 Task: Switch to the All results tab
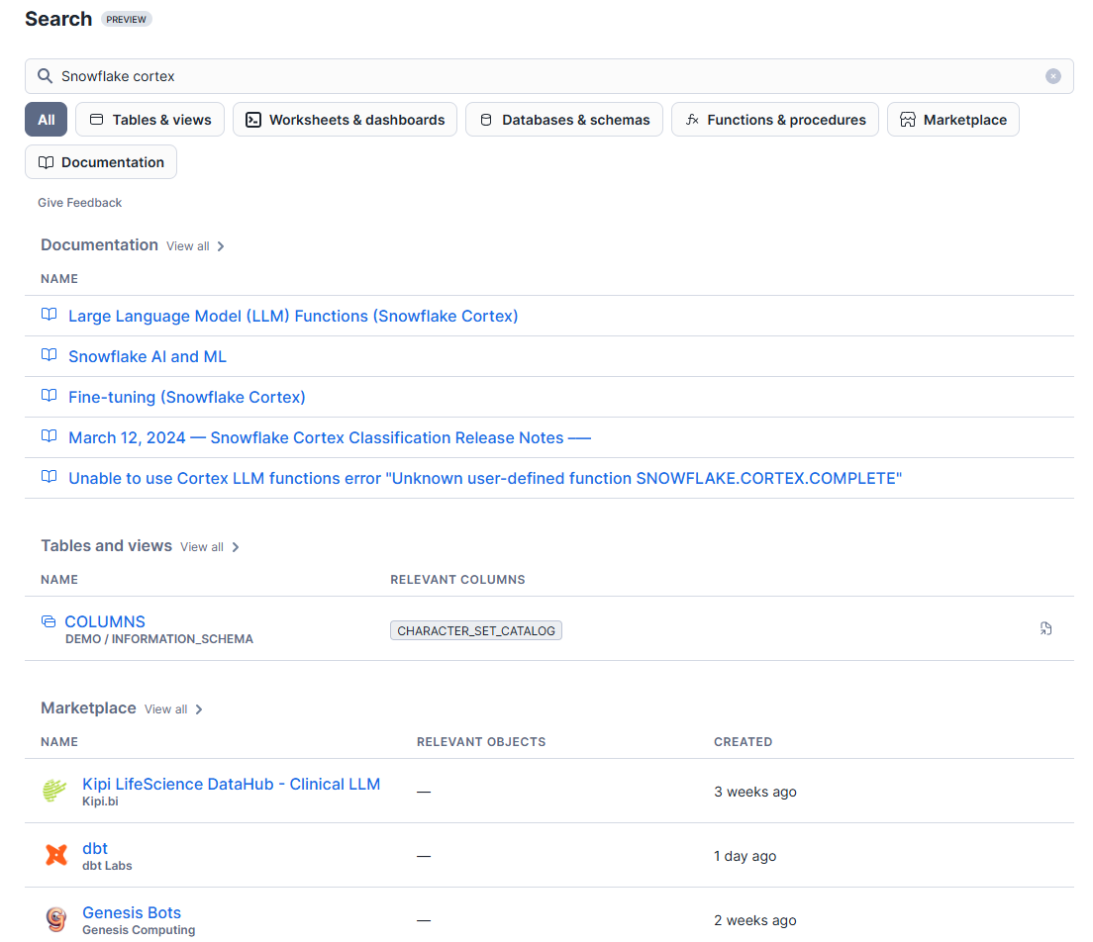pyautogui.click(x=46, y=119)
